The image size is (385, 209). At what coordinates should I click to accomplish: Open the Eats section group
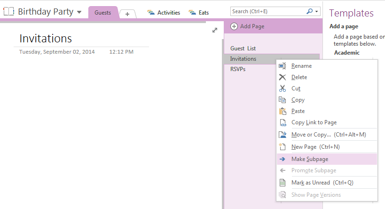(198, 13)
